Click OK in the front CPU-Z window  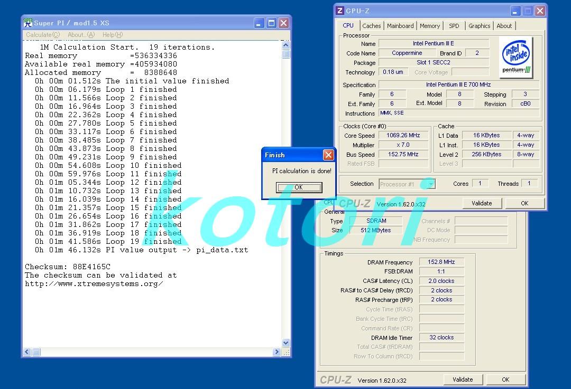524,203
